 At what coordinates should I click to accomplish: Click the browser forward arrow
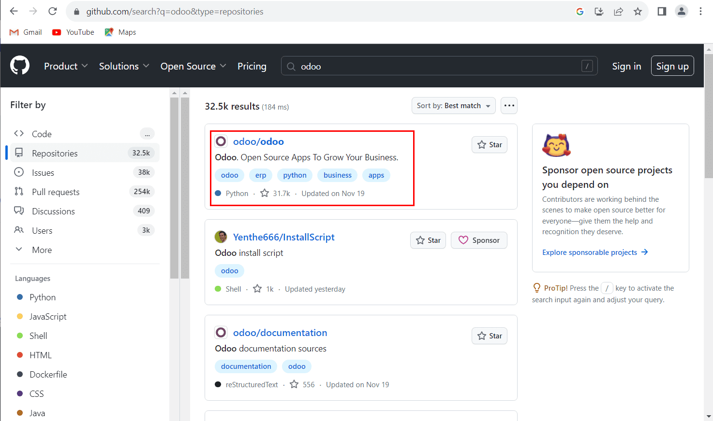33,11
